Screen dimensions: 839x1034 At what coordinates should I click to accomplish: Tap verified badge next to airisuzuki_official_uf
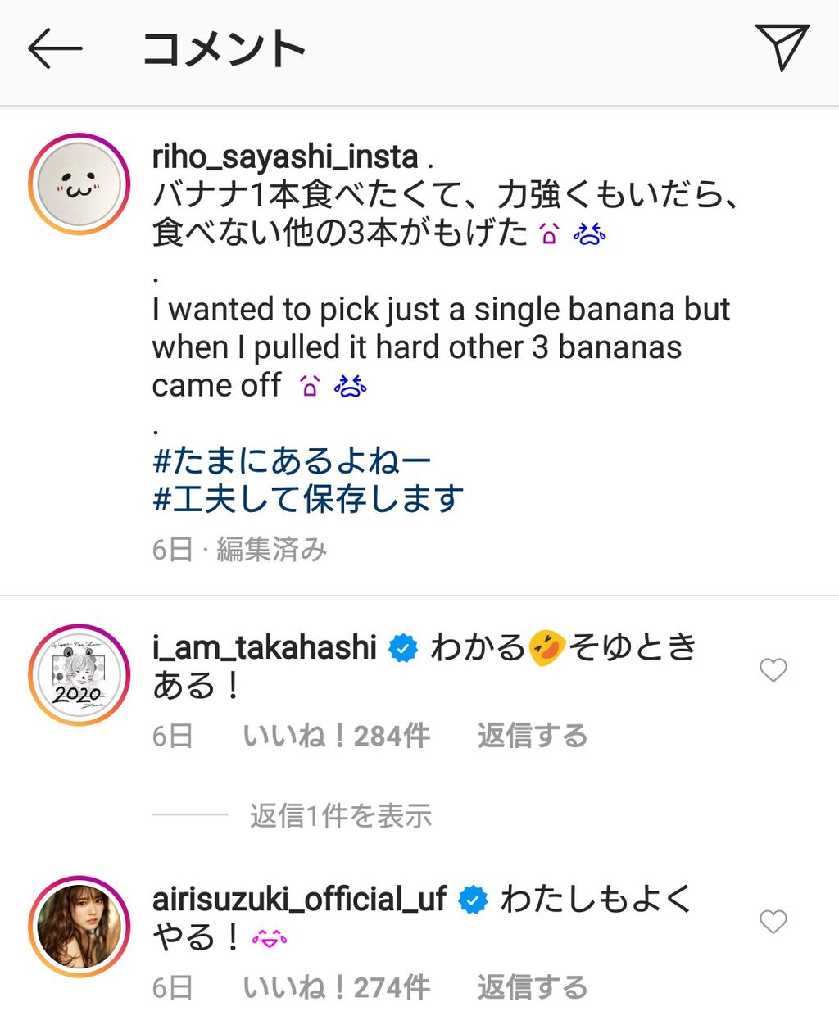473,900
